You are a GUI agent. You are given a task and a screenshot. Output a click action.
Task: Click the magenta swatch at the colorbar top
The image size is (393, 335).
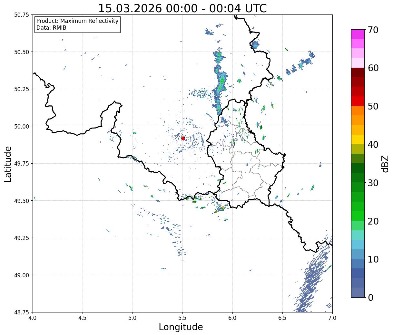[x=358, y=34]
